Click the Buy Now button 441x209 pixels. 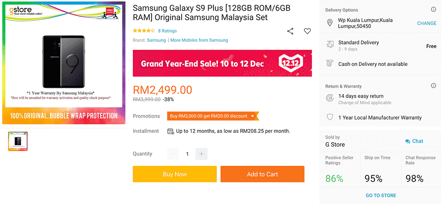(175, 174)
